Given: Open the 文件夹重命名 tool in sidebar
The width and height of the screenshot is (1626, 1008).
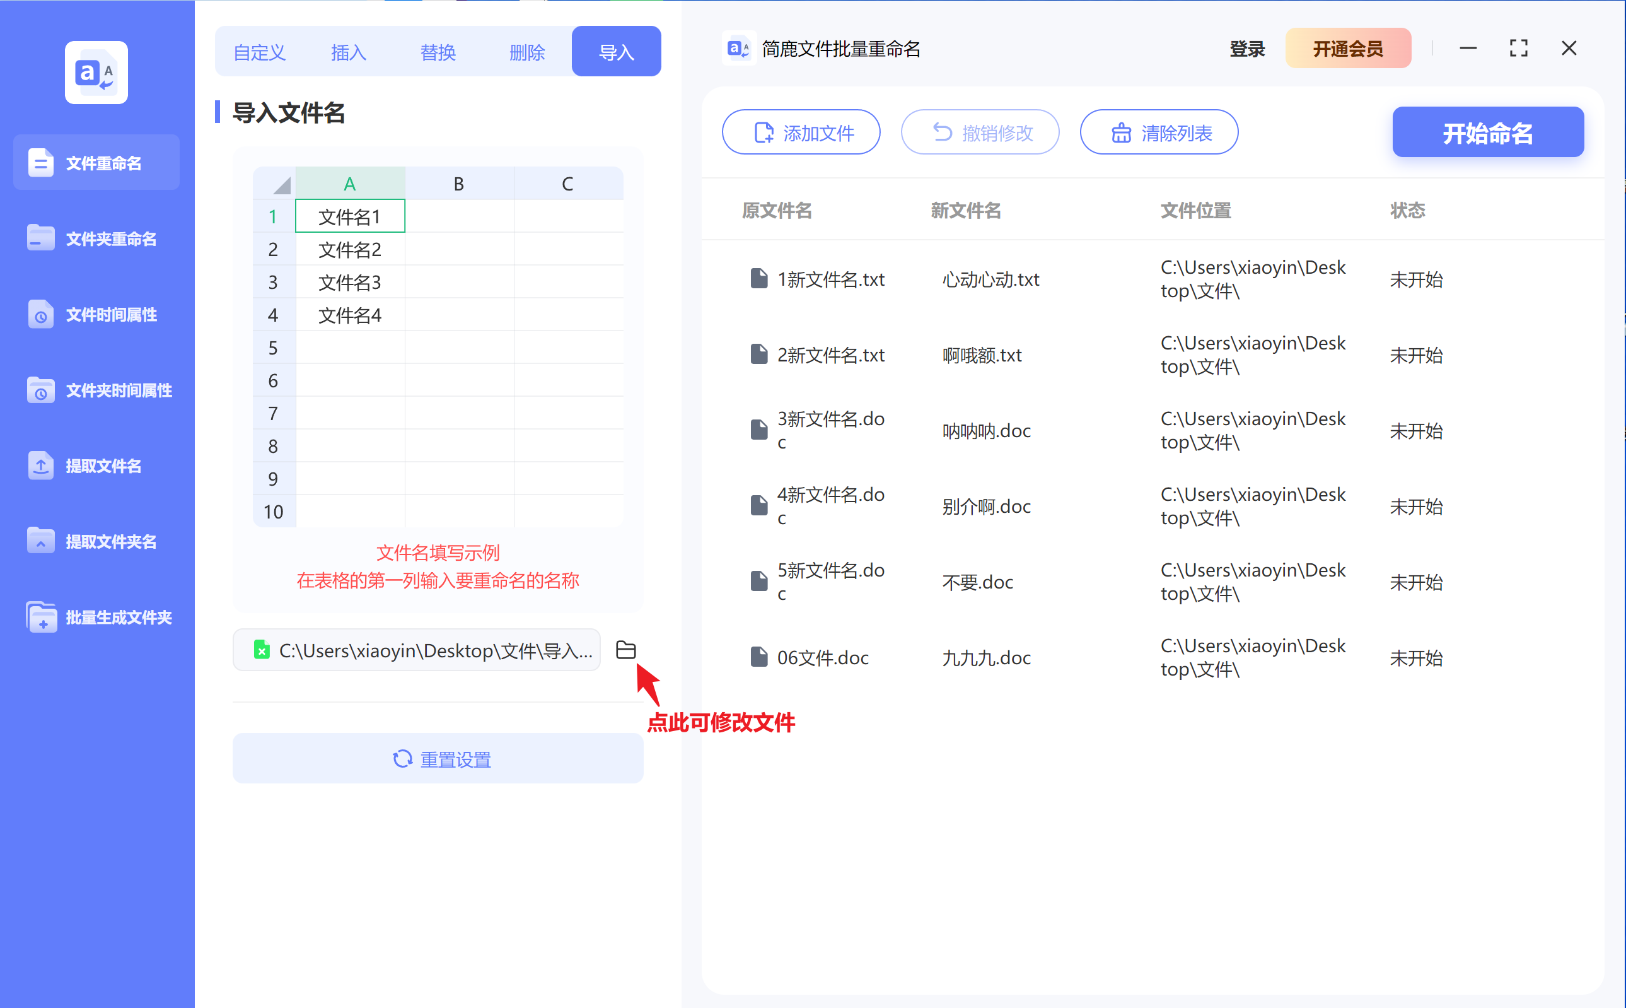Looking at the screenshot, I should (96, 238).
